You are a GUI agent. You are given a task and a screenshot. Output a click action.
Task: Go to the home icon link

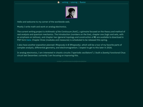(x=59, y=2)
